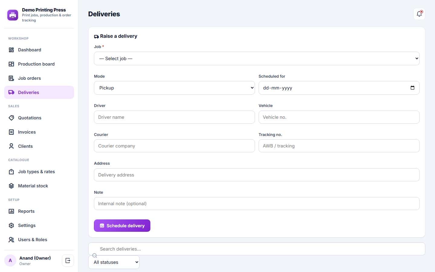Open the Select job dropdown

257,59
